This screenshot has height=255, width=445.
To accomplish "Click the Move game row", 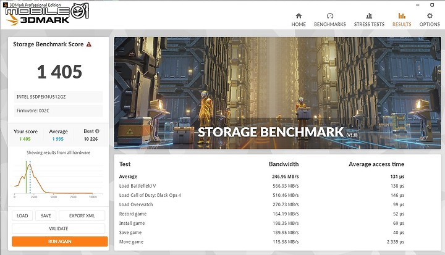I will (261, 242).
